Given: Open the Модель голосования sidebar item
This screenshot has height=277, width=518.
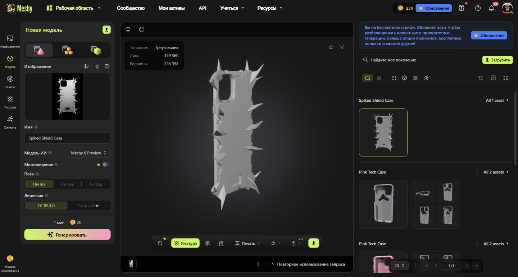Looking at the screenshot, I should coord(10,264).
